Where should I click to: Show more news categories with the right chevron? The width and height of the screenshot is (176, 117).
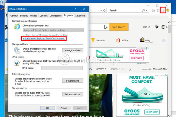[130, 70]
